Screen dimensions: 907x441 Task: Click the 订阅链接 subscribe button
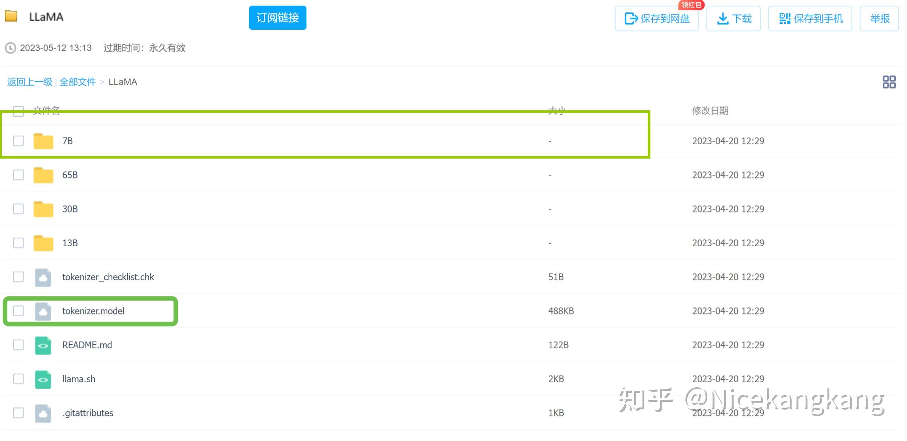pos(277,18)
